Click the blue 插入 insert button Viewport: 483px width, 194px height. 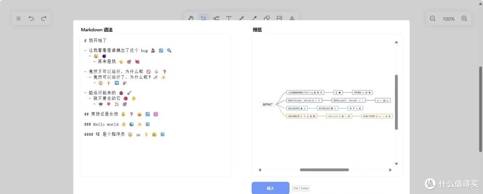(271, 188)
